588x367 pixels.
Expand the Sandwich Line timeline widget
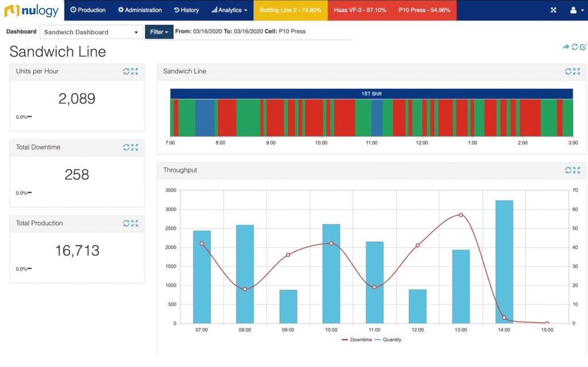click(577, 72)
